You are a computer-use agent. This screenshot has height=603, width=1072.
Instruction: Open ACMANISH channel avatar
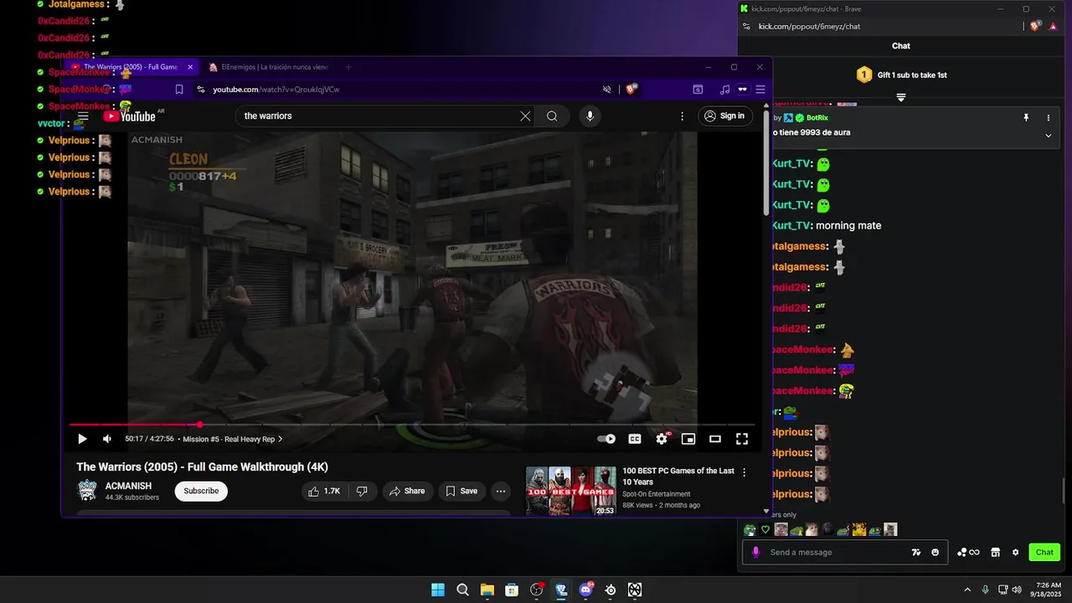87,491
